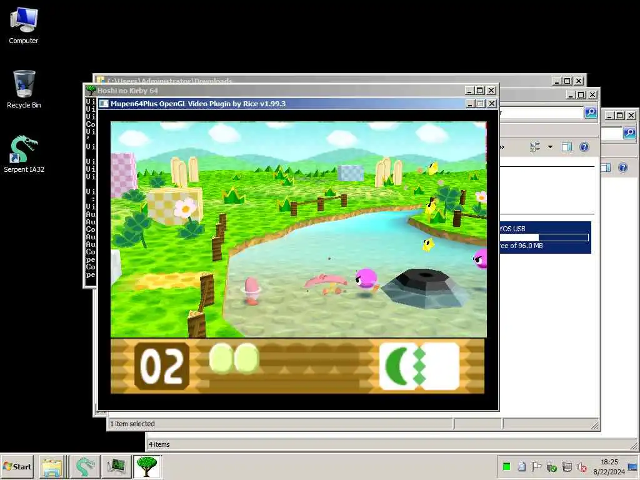Maximize the Hoshi no Kirby 64 window
Viewport: 640px width, 480px height.
[x=480, y=90]
